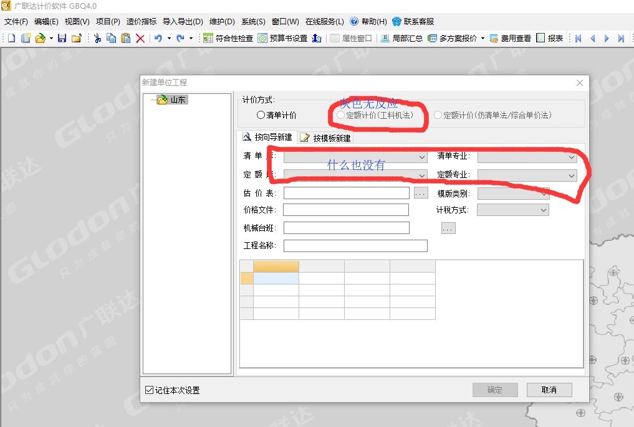The image size is (634, 427).
Task: Open the 定额专业 dropdown
Action: [x=527, y=175]
